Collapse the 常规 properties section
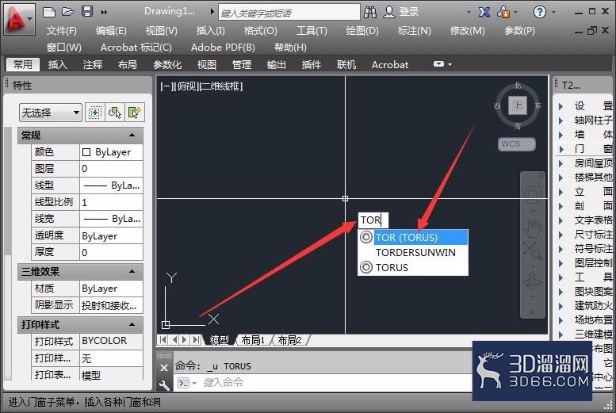The image size is (616, 413). pyautogui.click(x=132, y=136)
